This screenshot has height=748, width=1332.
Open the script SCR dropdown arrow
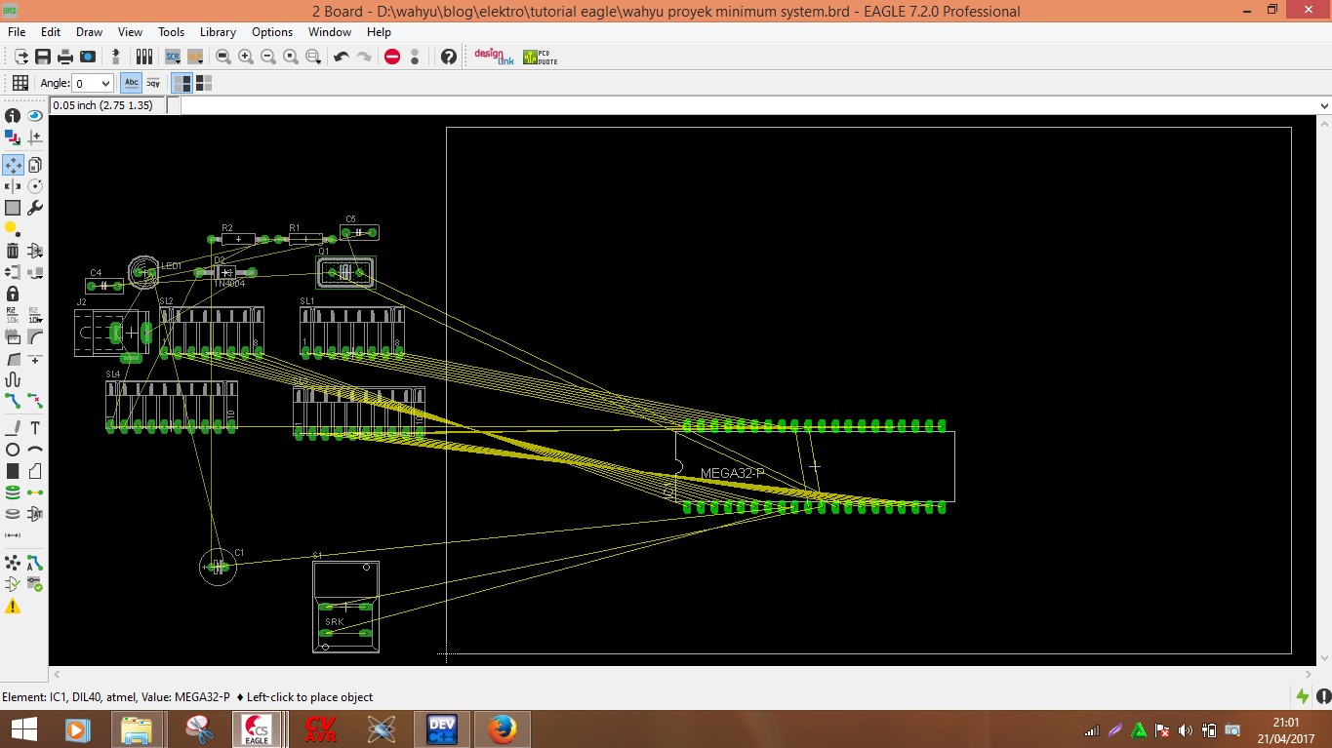click(x=177, y=63)
